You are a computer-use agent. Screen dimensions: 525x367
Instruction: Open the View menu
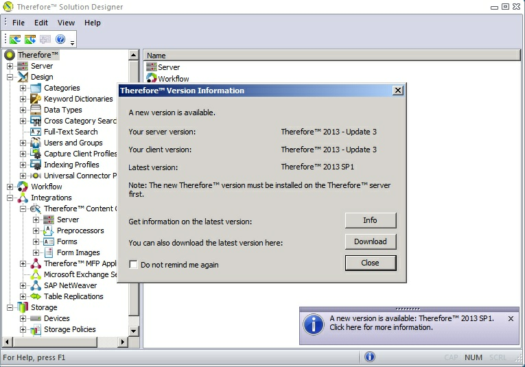coord(67,23)
